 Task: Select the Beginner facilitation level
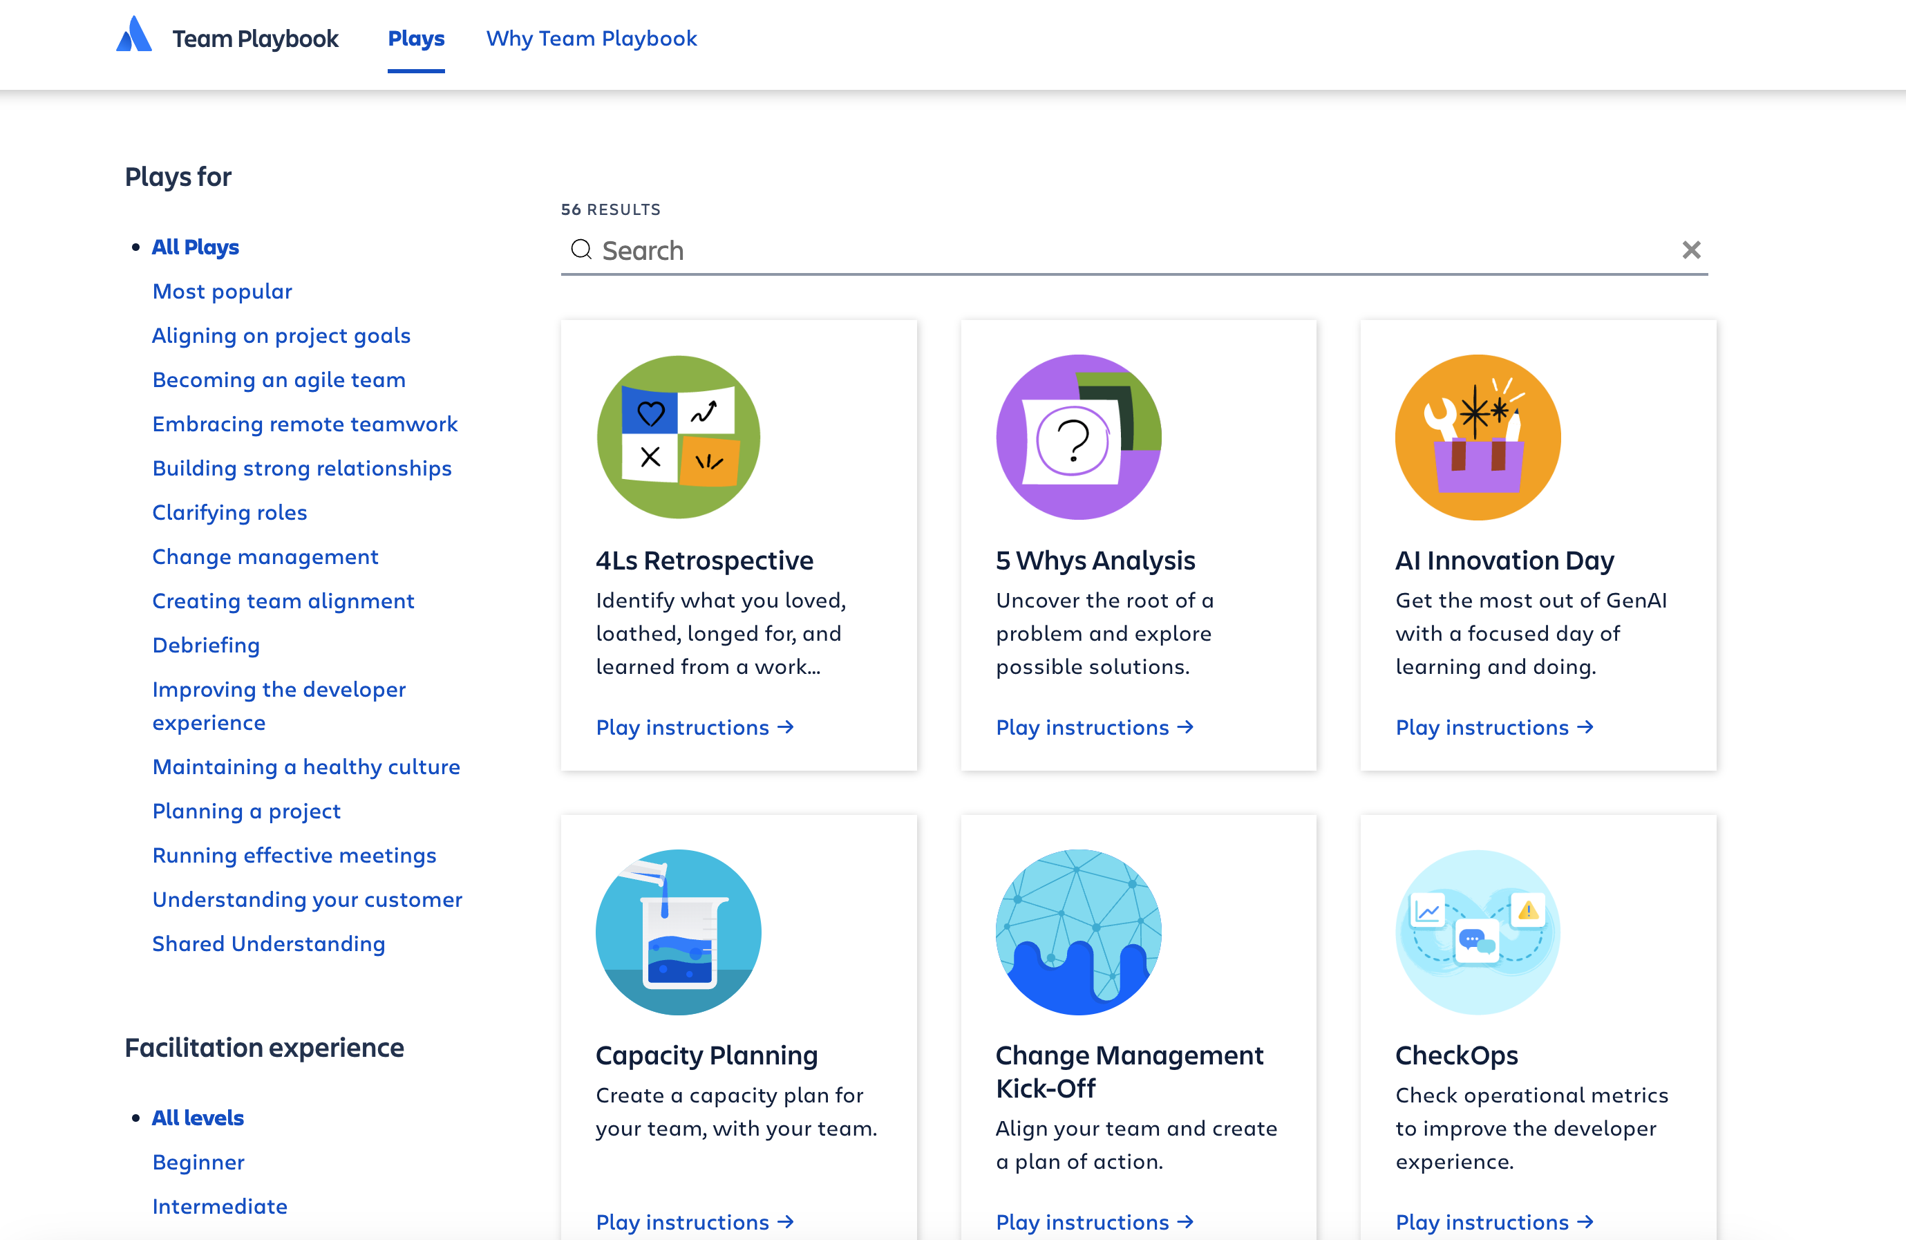point(198,1163)
